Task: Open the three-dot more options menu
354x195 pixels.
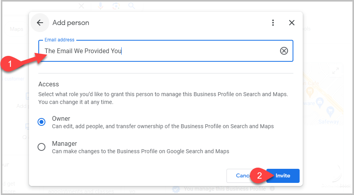Action: click(273, 23)
